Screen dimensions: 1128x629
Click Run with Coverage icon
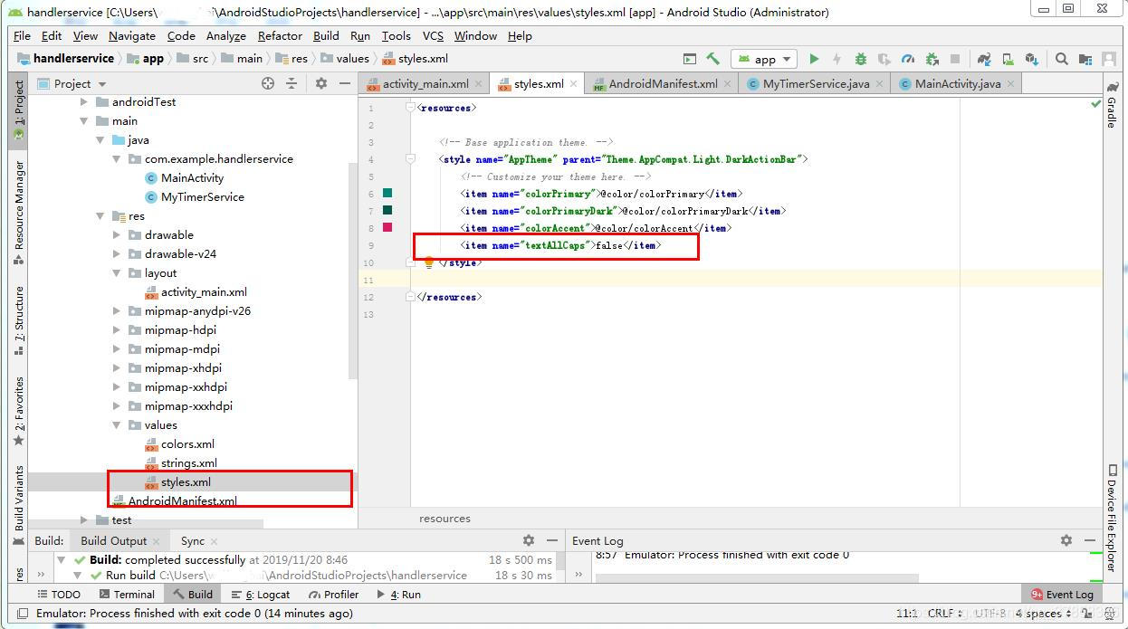(884, 59)
